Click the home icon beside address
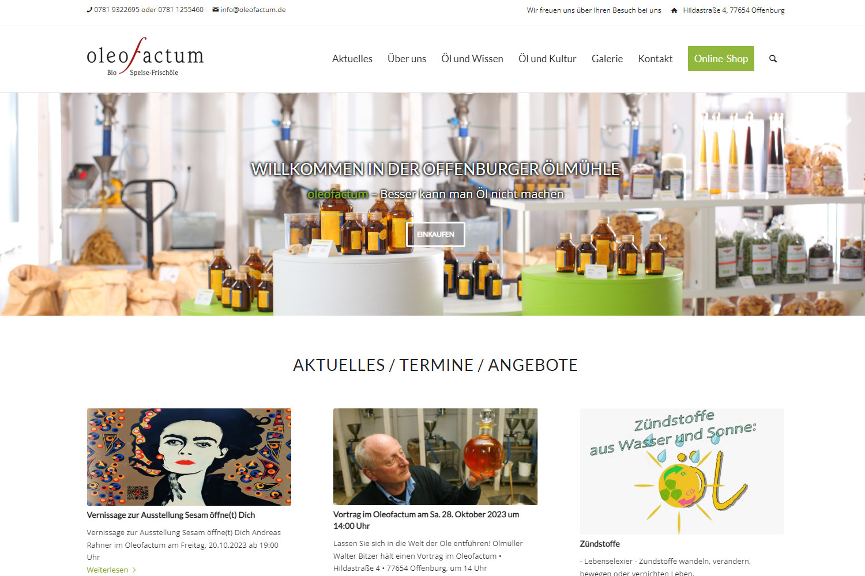 [x=674, y=10]
